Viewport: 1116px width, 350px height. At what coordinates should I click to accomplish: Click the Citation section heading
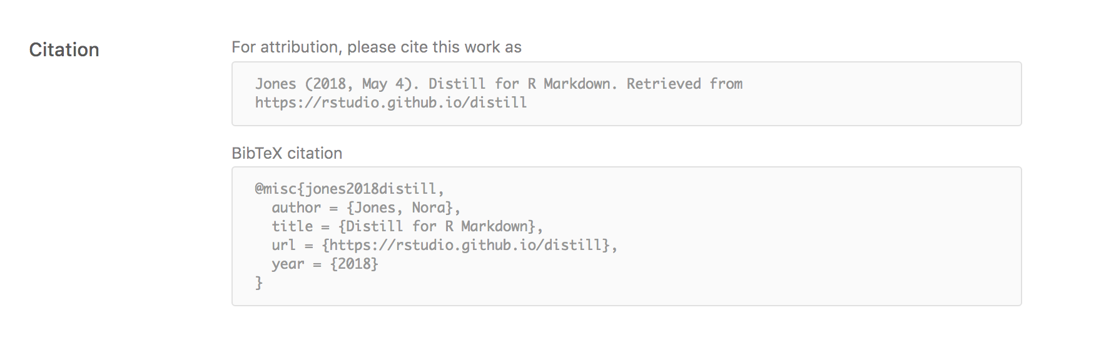(x=64, y=50)
